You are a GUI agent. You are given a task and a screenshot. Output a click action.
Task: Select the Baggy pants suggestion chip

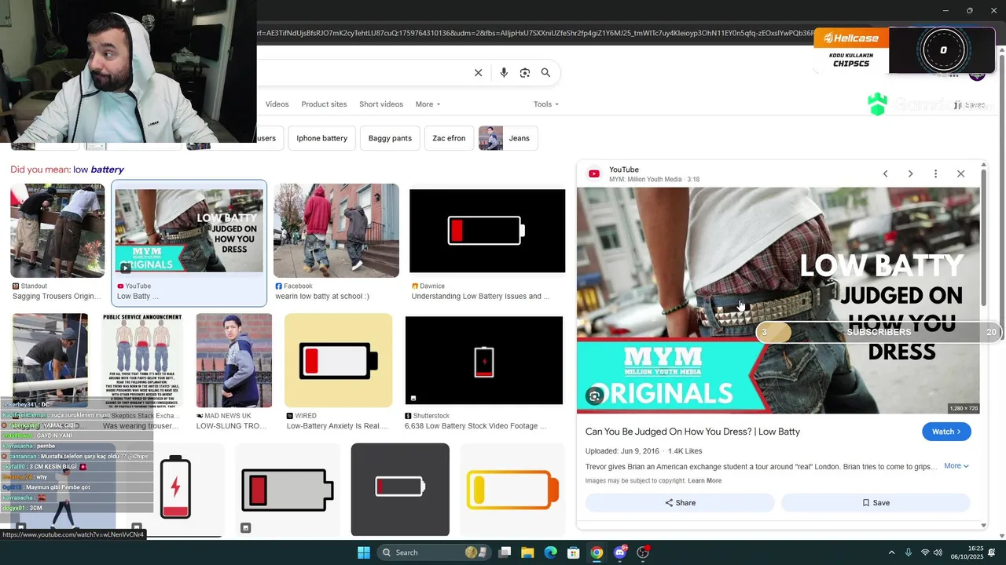[x=390, y=138]
